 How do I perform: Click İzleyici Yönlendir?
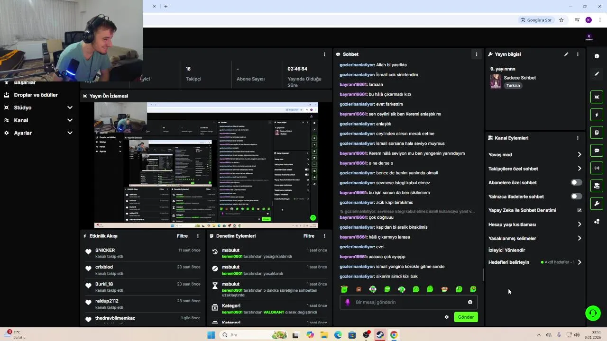(506, 250)
